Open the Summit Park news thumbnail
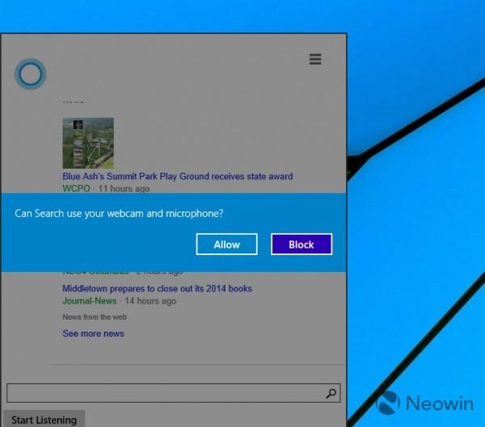Screen dimensions: 485x427 point(88,143)
